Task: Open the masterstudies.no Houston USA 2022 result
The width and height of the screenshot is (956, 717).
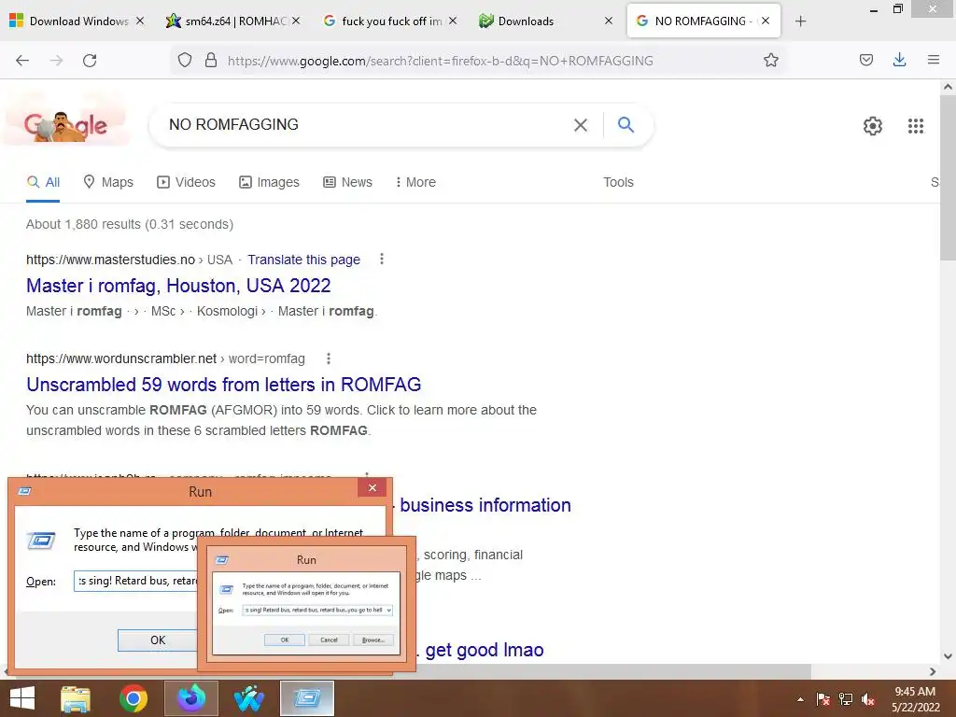Action: (x=178, y=286)
